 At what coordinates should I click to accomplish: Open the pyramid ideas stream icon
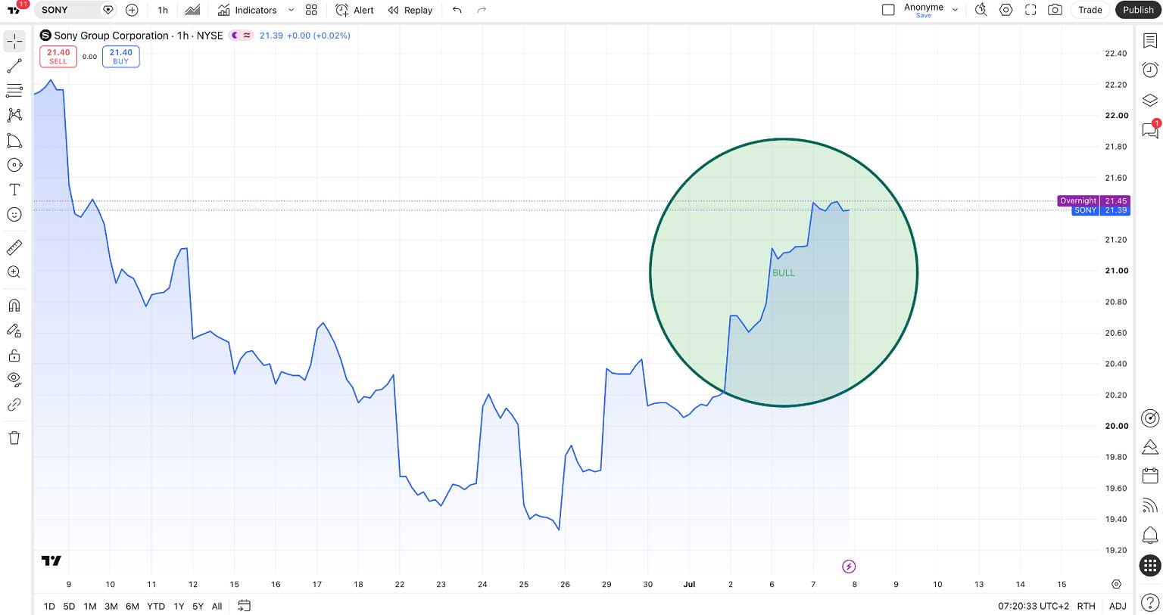1150,447
